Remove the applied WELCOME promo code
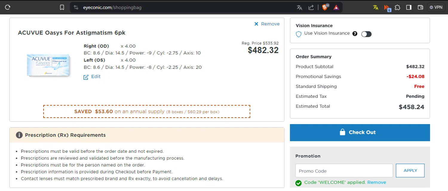This screenshot has width=448, height=191. coord(377,182)
